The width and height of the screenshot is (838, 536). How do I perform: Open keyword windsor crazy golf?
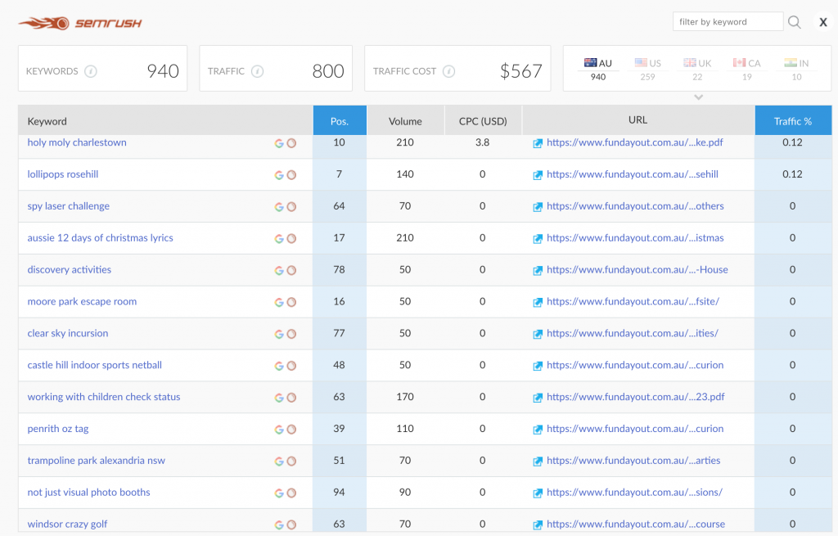coord(67,524)
